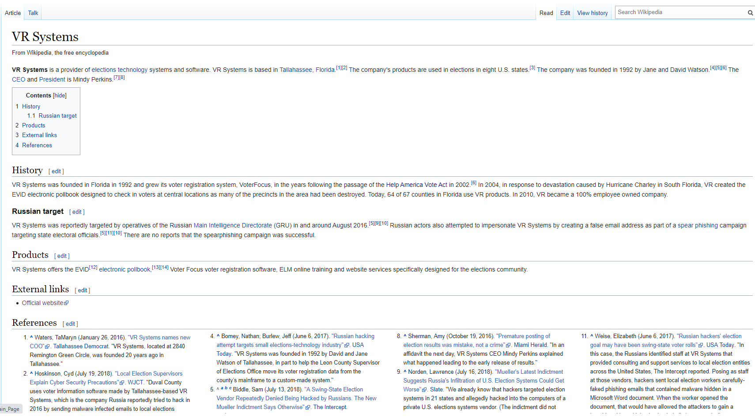Click the search magnifier icon
The width and height of the screenshot is (755, 417).
tap(750, 13)
